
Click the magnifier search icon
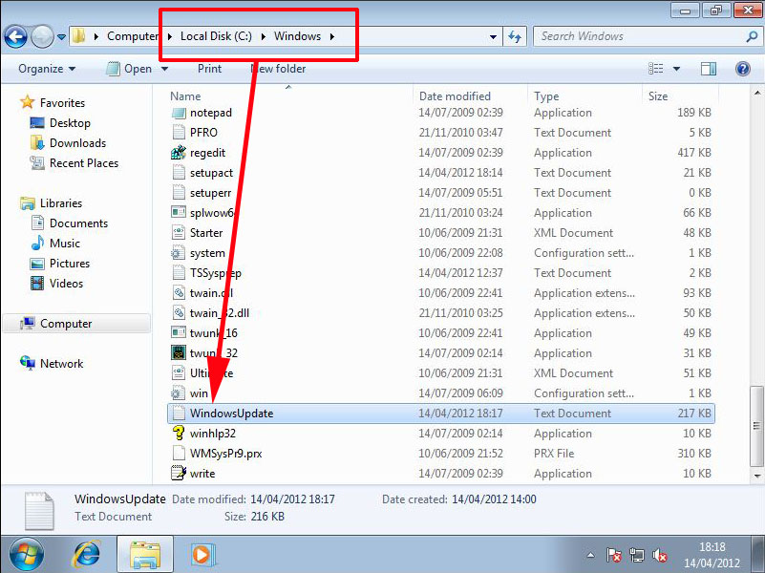[x=752, y=36]
